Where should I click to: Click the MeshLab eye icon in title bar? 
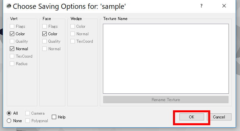[8, 6]
